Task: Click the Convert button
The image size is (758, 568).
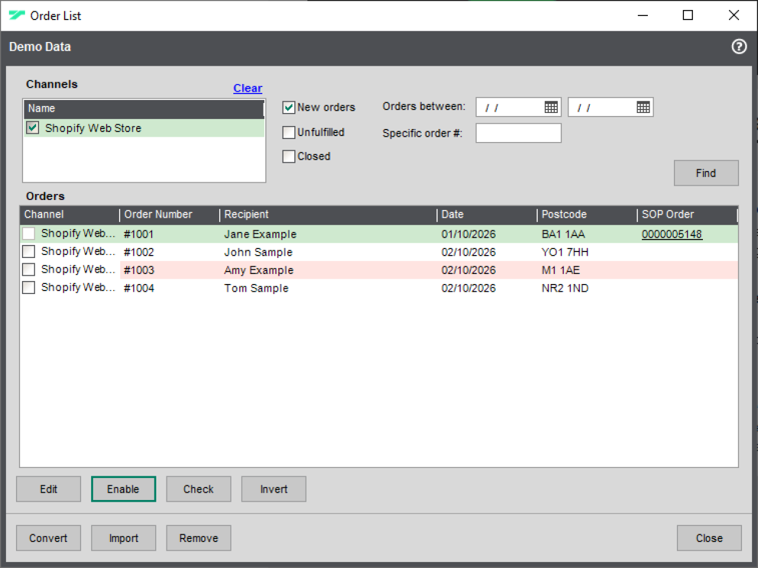Action: click(49, 538)
